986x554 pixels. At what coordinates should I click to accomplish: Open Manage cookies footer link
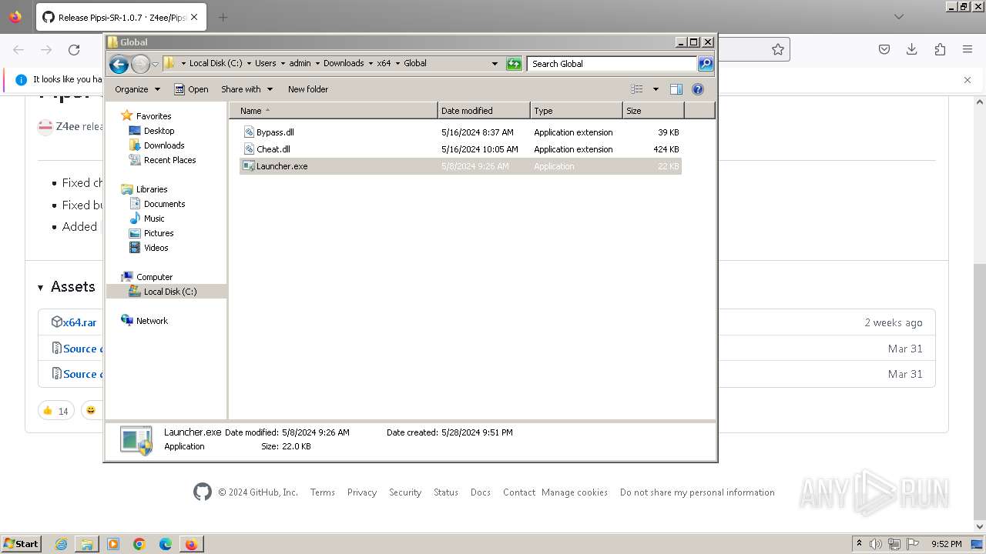pos(575,492)
